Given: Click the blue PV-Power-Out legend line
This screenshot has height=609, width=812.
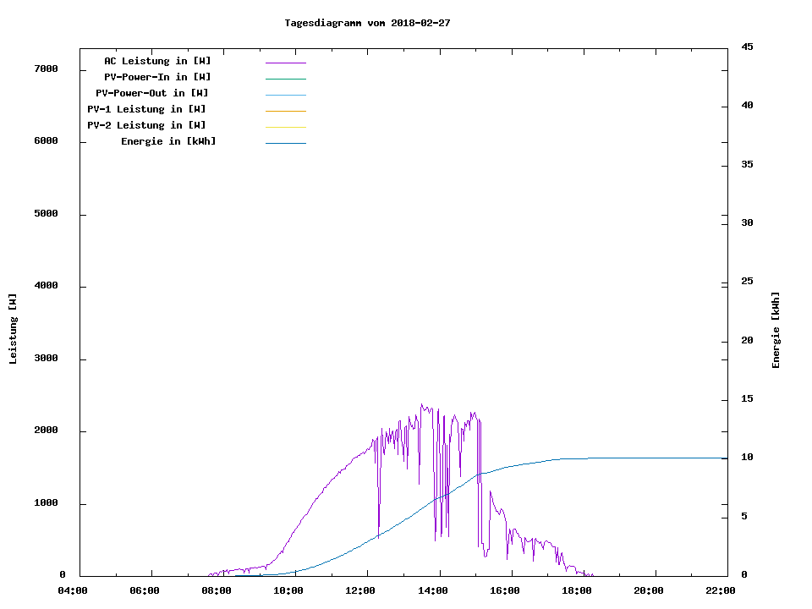Looking at the screenshot, I should coord(285,95).
